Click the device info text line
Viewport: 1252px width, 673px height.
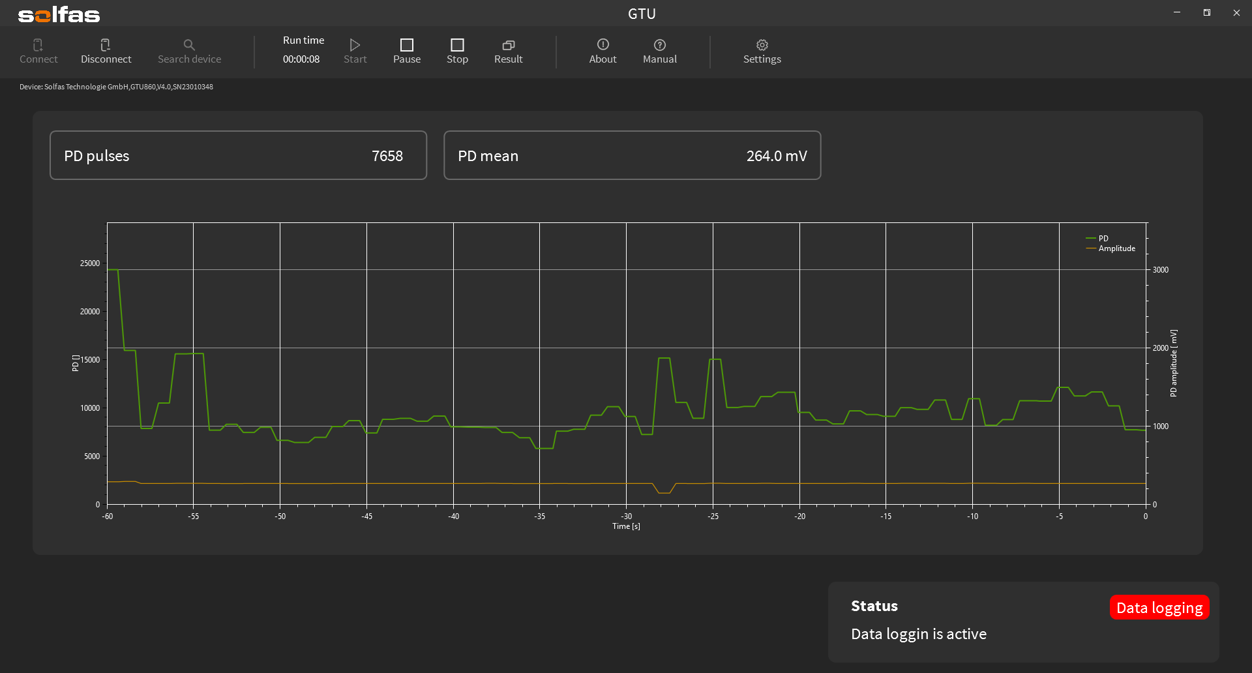tap(116, 87)
